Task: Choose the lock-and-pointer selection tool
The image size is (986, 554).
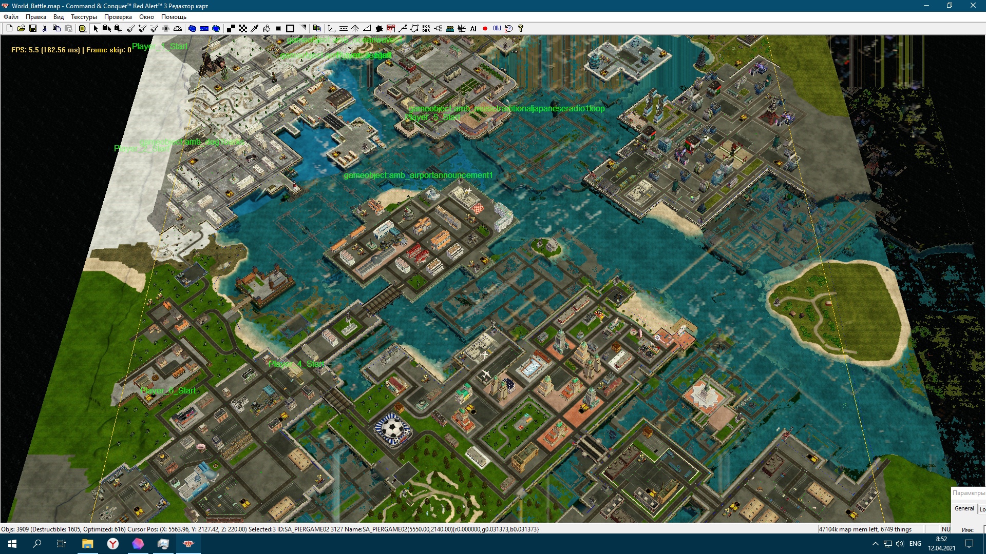Action: pyautogui.click(x=107, y=29)
